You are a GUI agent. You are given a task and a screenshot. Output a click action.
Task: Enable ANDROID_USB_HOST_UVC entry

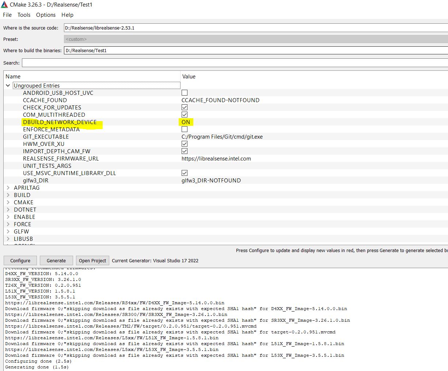pyautogui.click(x=185, y=93)
